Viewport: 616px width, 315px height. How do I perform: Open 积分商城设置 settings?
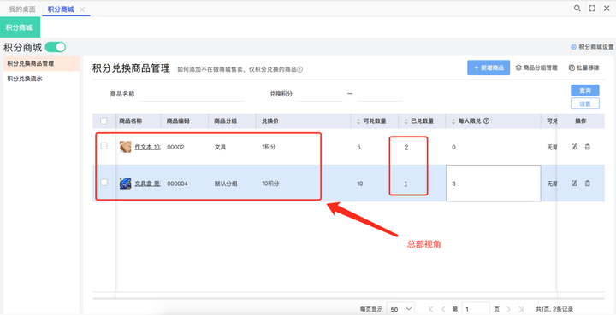pyautogui.click(x=592, y=47)
